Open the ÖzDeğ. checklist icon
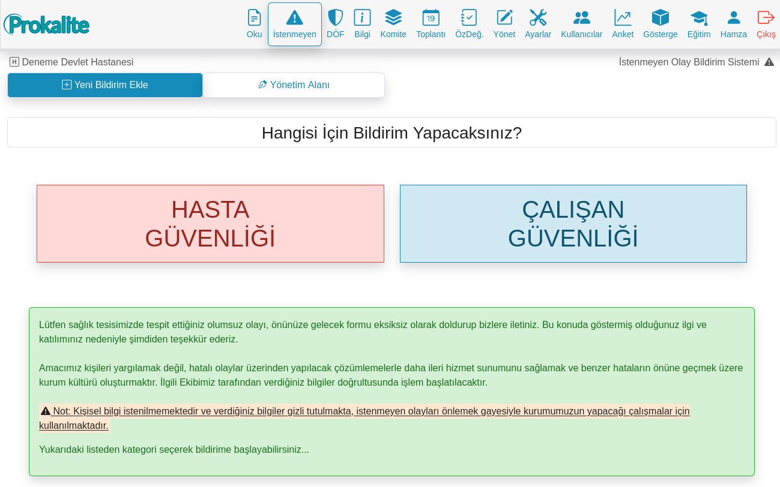 coord(469,17)
